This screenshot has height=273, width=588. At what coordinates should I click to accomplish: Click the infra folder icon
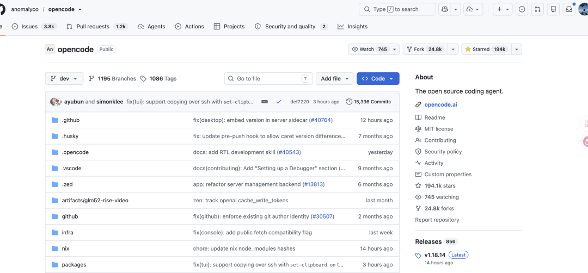[x=55, y=233]
